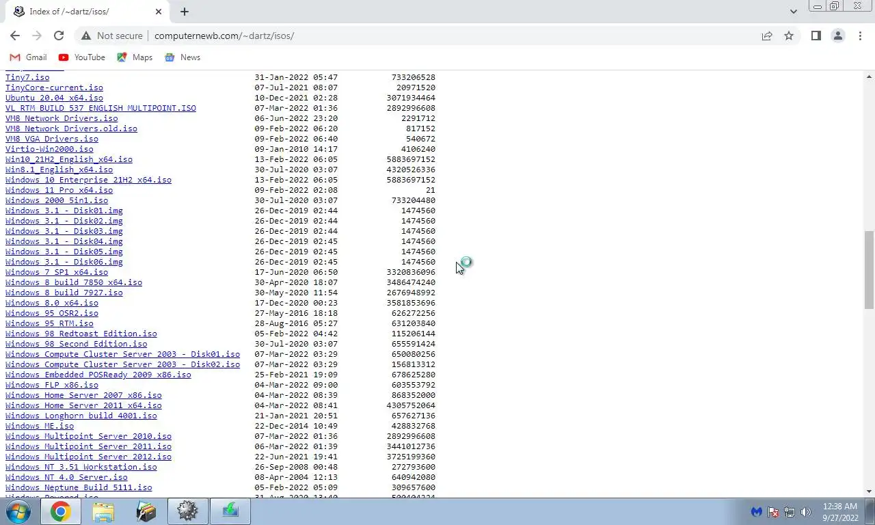Open the browser side panel
This screenshot has height=525, width=875.
point(816,36)
